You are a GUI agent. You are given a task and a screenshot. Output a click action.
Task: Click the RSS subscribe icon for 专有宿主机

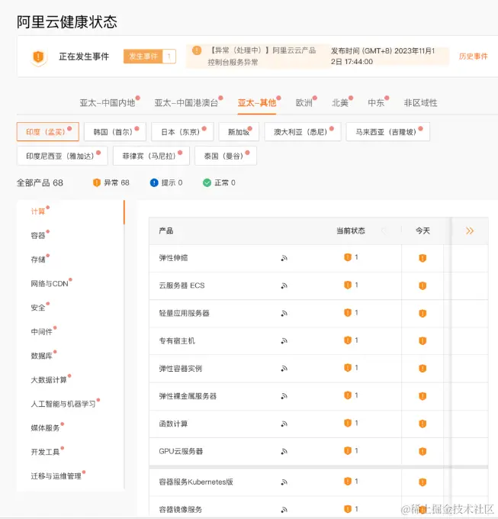coord(284,341)
